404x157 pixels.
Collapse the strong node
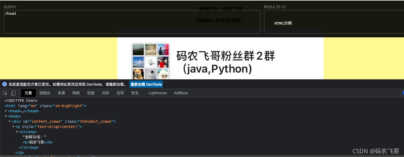pos(17,132)
